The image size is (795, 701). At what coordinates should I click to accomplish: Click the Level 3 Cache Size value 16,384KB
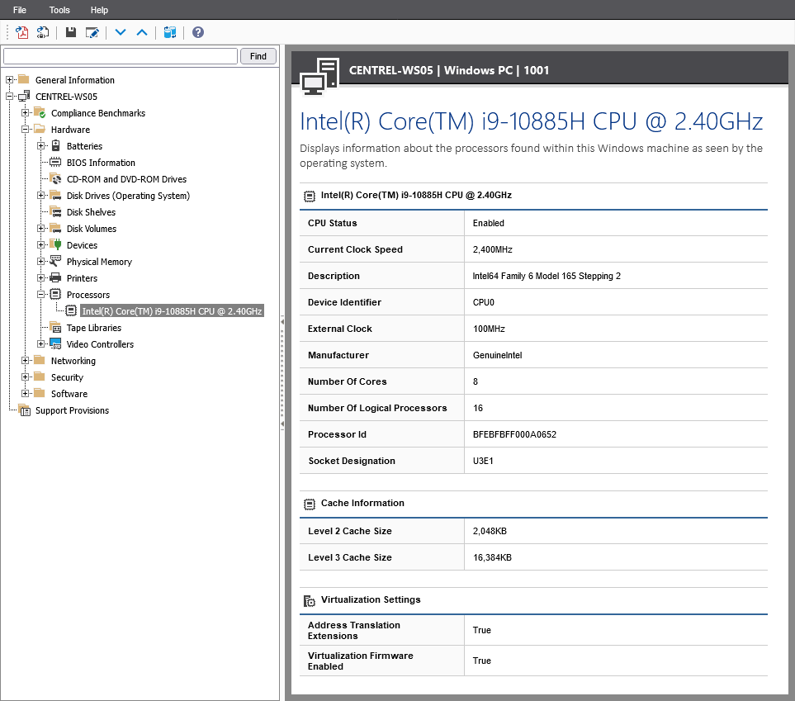click(x=492, y=557)
